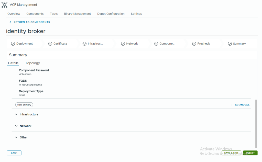Click the VCF Management logo icon
Viewport: 262px width, 162px height.
click(x=4, y=5)
